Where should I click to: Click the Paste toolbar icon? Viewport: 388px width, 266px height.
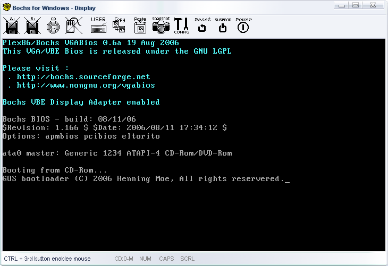(x=140, y=25)
